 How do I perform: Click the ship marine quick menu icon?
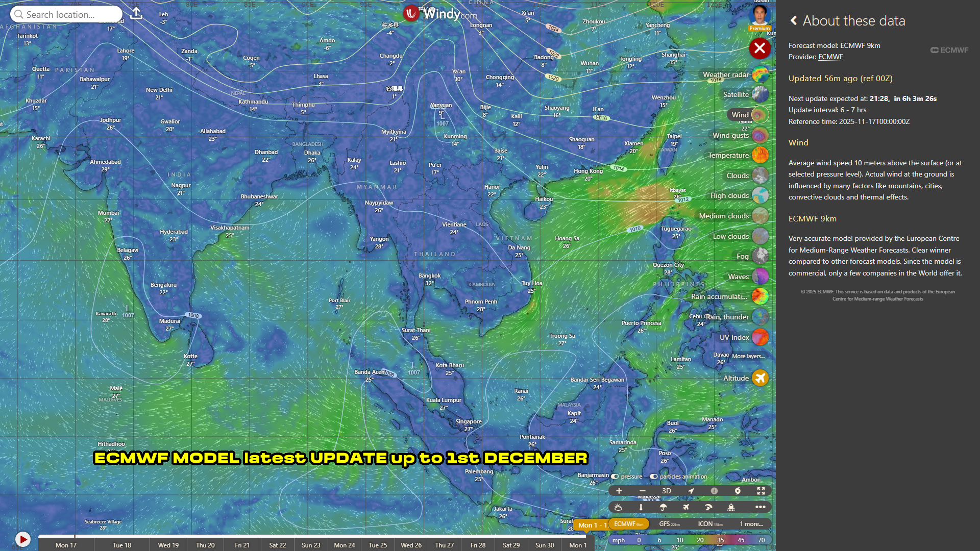[x=731, y=507]
